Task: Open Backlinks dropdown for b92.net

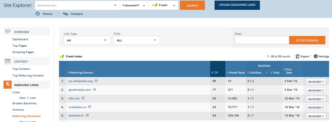Action: tap(316, 99)
